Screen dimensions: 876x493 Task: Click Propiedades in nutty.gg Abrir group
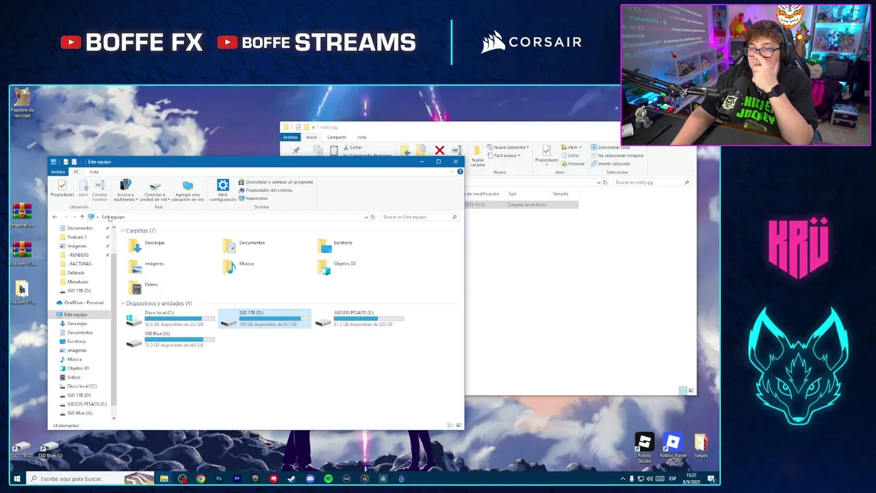click(546, 155)
